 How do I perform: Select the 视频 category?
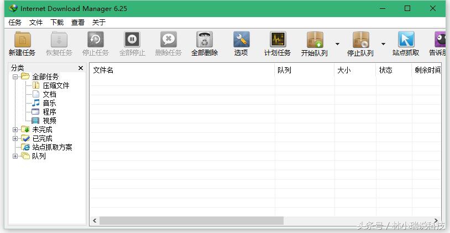point(49,121)
